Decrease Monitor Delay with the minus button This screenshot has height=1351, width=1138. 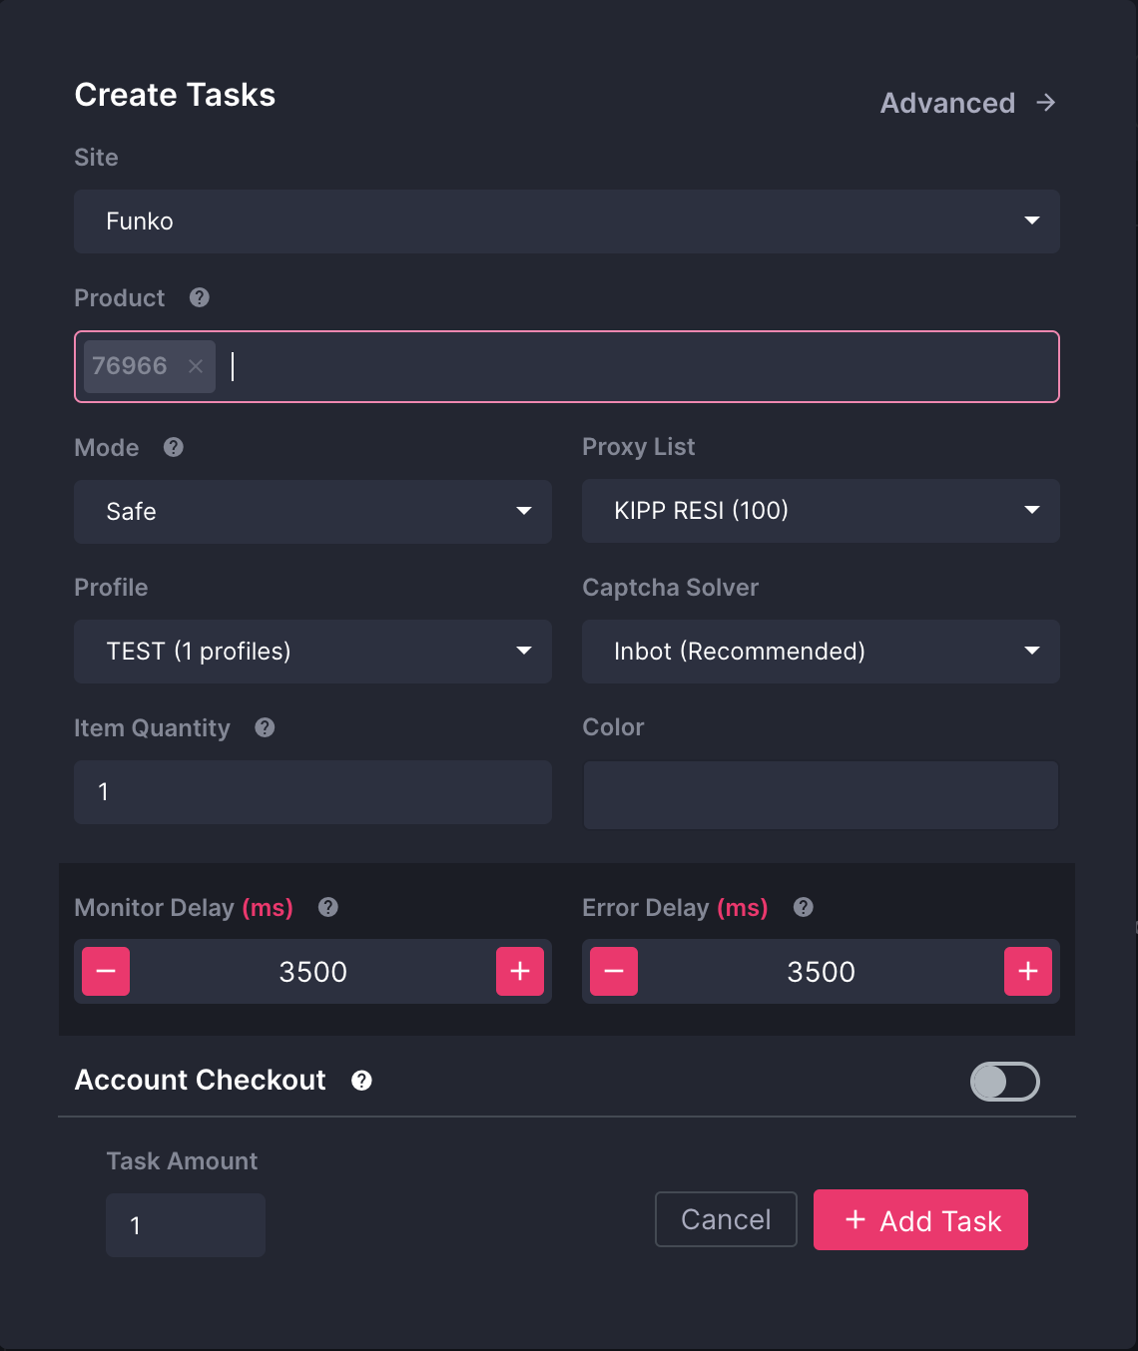(106, 972)
